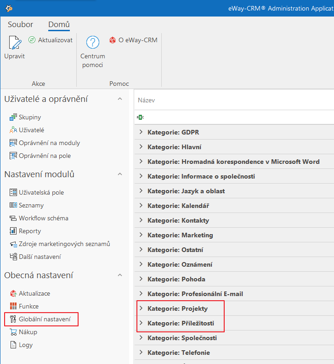Click the O eWay-CRM label in the ribbon
Viewport: 334px width, 364px height.
click(138, 40)
